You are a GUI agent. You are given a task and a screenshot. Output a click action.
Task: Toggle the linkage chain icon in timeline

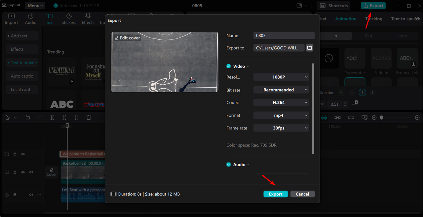tap(337, 118)
